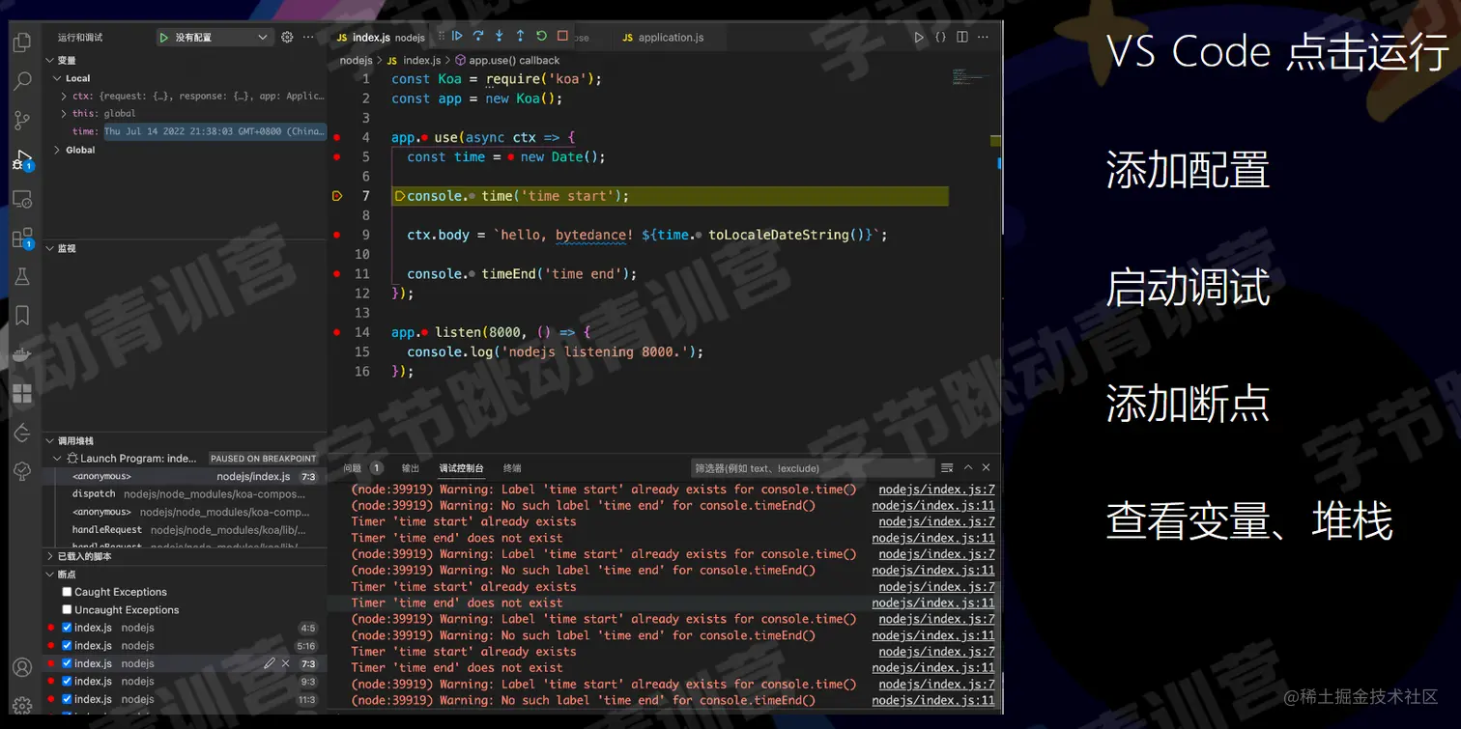Close the bottom panel
This screenshot has width=1461, height=729.
(x=987, y=468)
